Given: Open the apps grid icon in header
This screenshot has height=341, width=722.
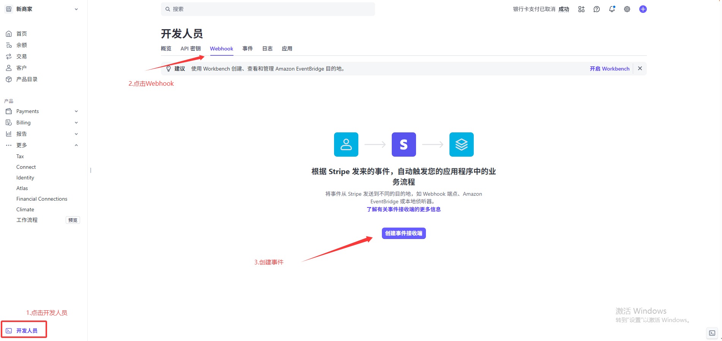Looking at the screenshot, I should [x=581, y=9].
